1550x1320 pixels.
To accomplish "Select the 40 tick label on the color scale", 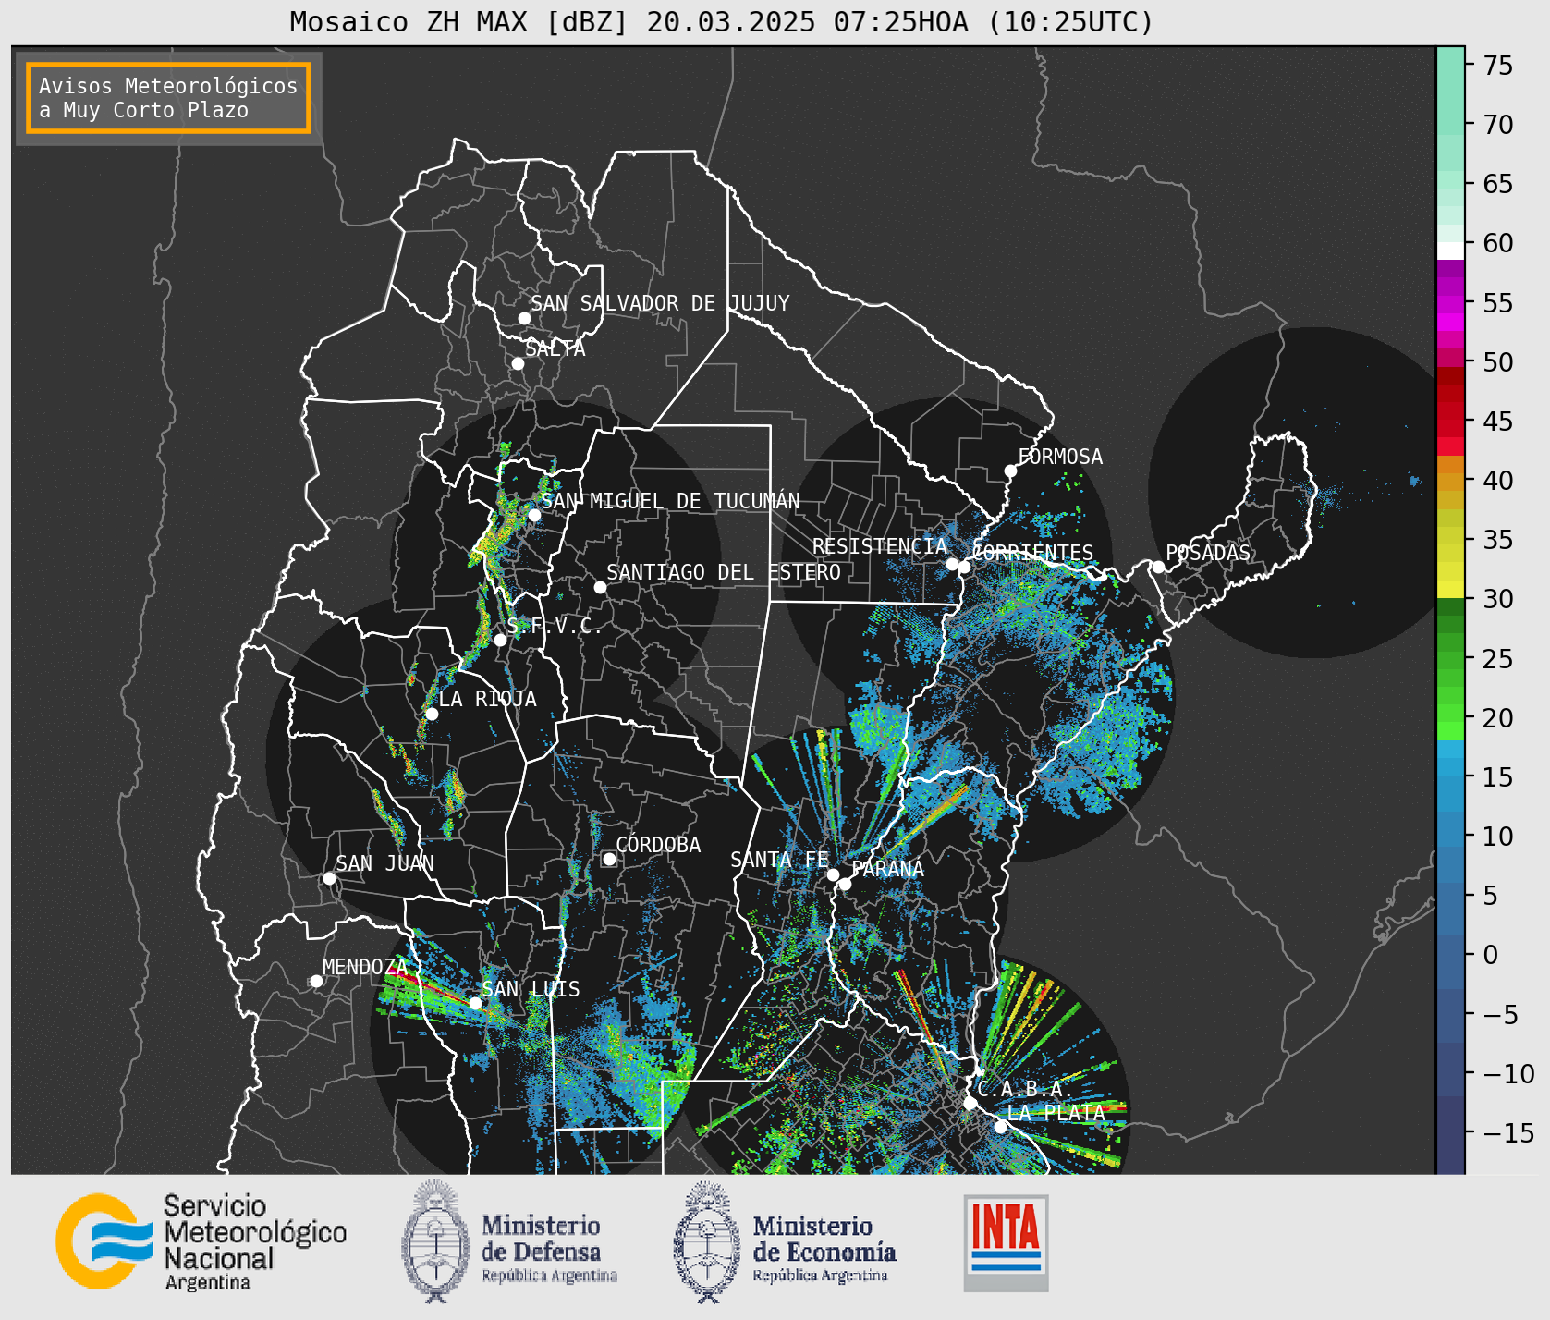I will point(1498,481).
